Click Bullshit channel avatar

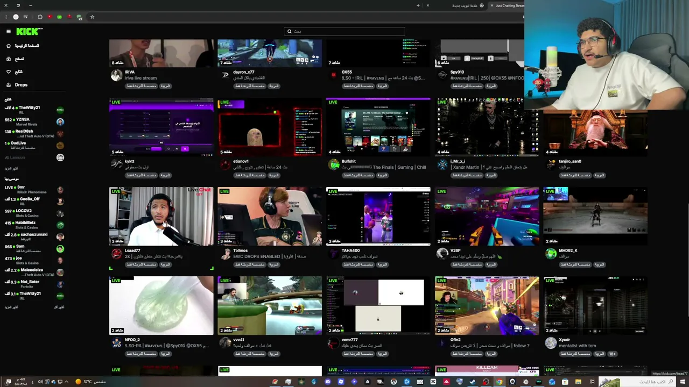(x=334, y=164)
